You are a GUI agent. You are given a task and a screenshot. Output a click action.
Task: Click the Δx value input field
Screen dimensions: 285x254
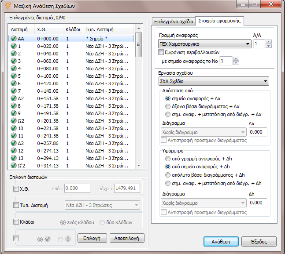click(258, 132)
